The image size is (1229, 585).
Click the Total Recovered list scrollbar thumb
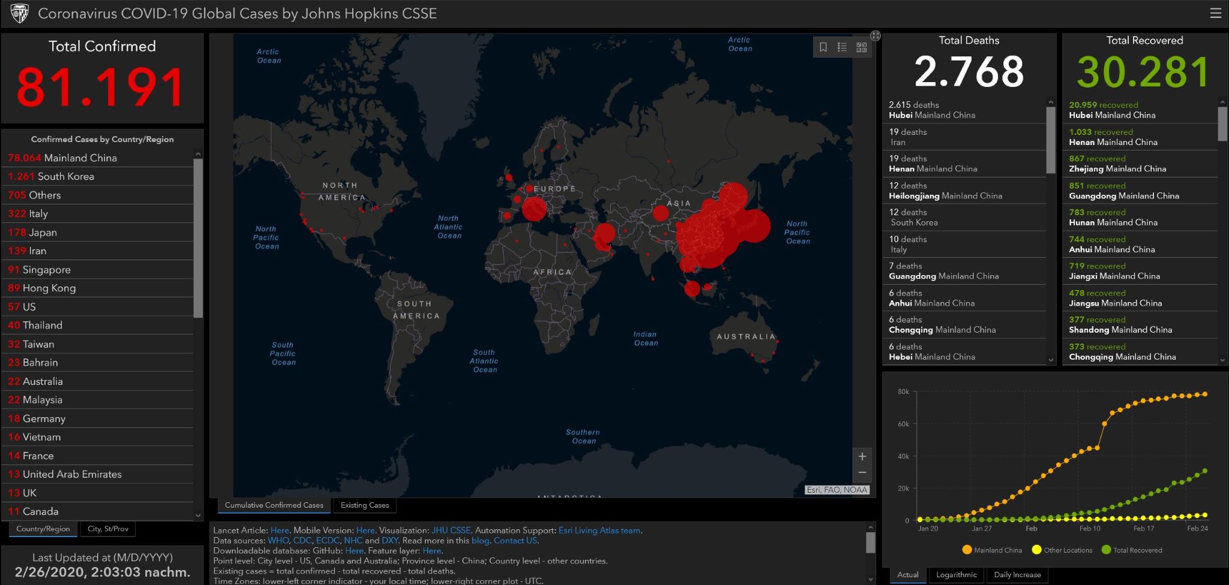click(1223, 124)
